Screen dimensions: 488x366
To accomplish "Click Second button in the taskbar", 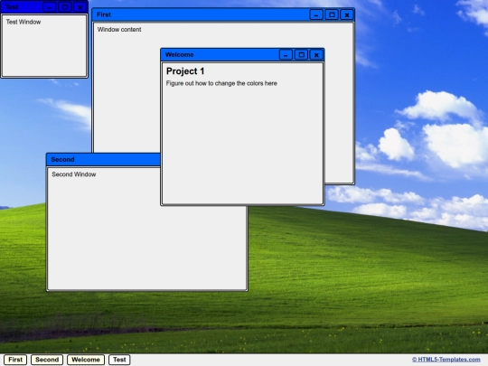I will 47,360.
